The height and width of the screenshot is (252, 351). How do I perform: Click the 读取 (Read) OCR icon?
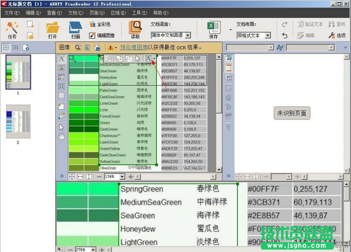[x=135, y=29]
